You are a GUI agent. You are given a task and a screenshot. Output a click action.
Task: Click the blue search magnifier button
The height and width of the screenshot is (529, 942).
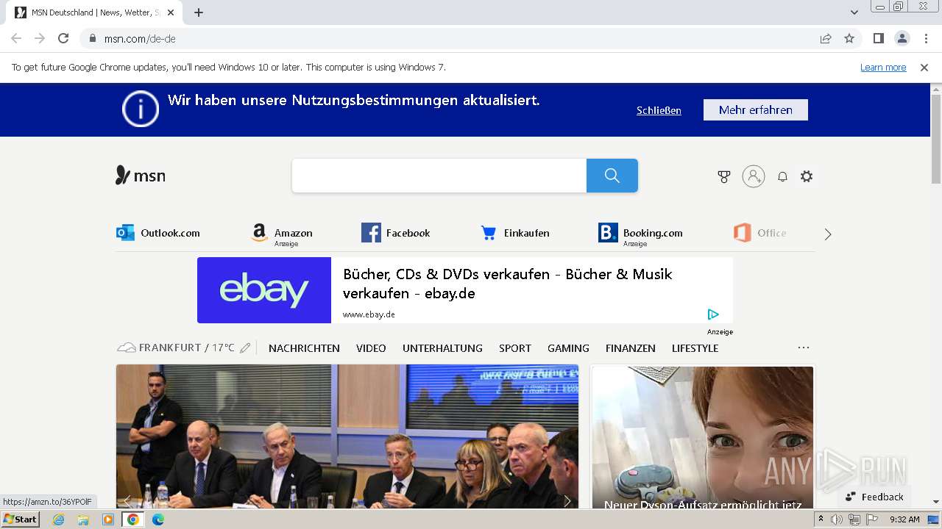[612, 176]
